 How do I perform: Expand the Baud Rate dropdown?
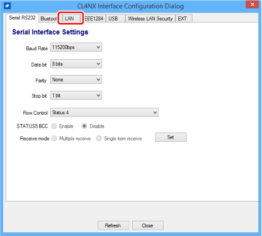coord(76,47)
